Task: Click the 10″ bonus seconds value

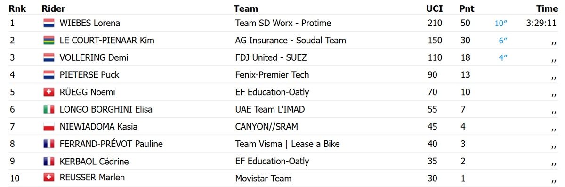Action: click(x=501, y=23)
